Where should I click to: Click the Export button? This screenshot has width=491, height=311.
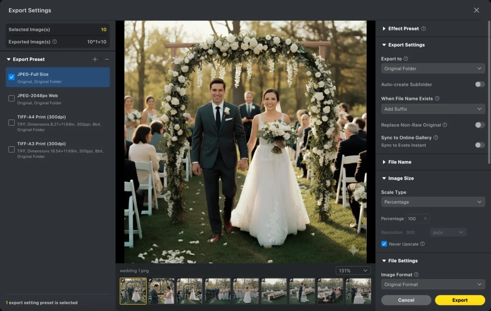coord(460,300)
